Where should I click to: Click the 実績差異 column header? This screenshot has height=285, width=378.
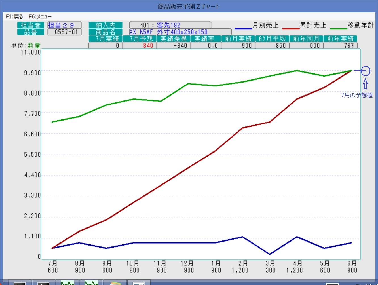click(x=174, y=39)
